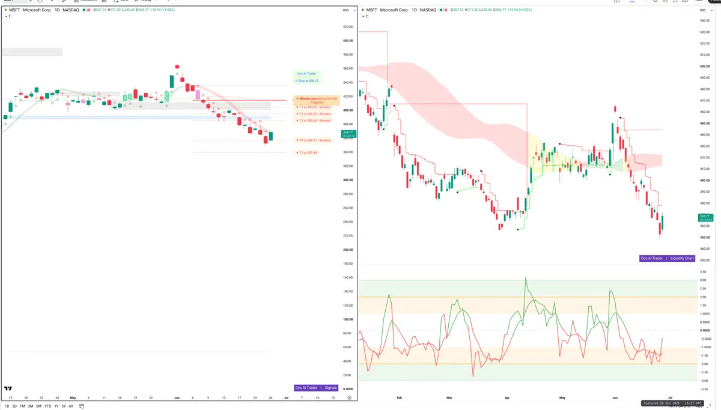
Task: Click the 'Ocs Ai Trader' green label above Stop
Action: pos(306,74)
